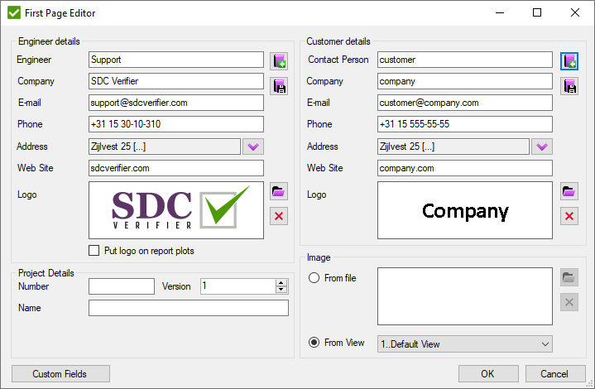Choose the From View radio button

click(x=314, y=343)
